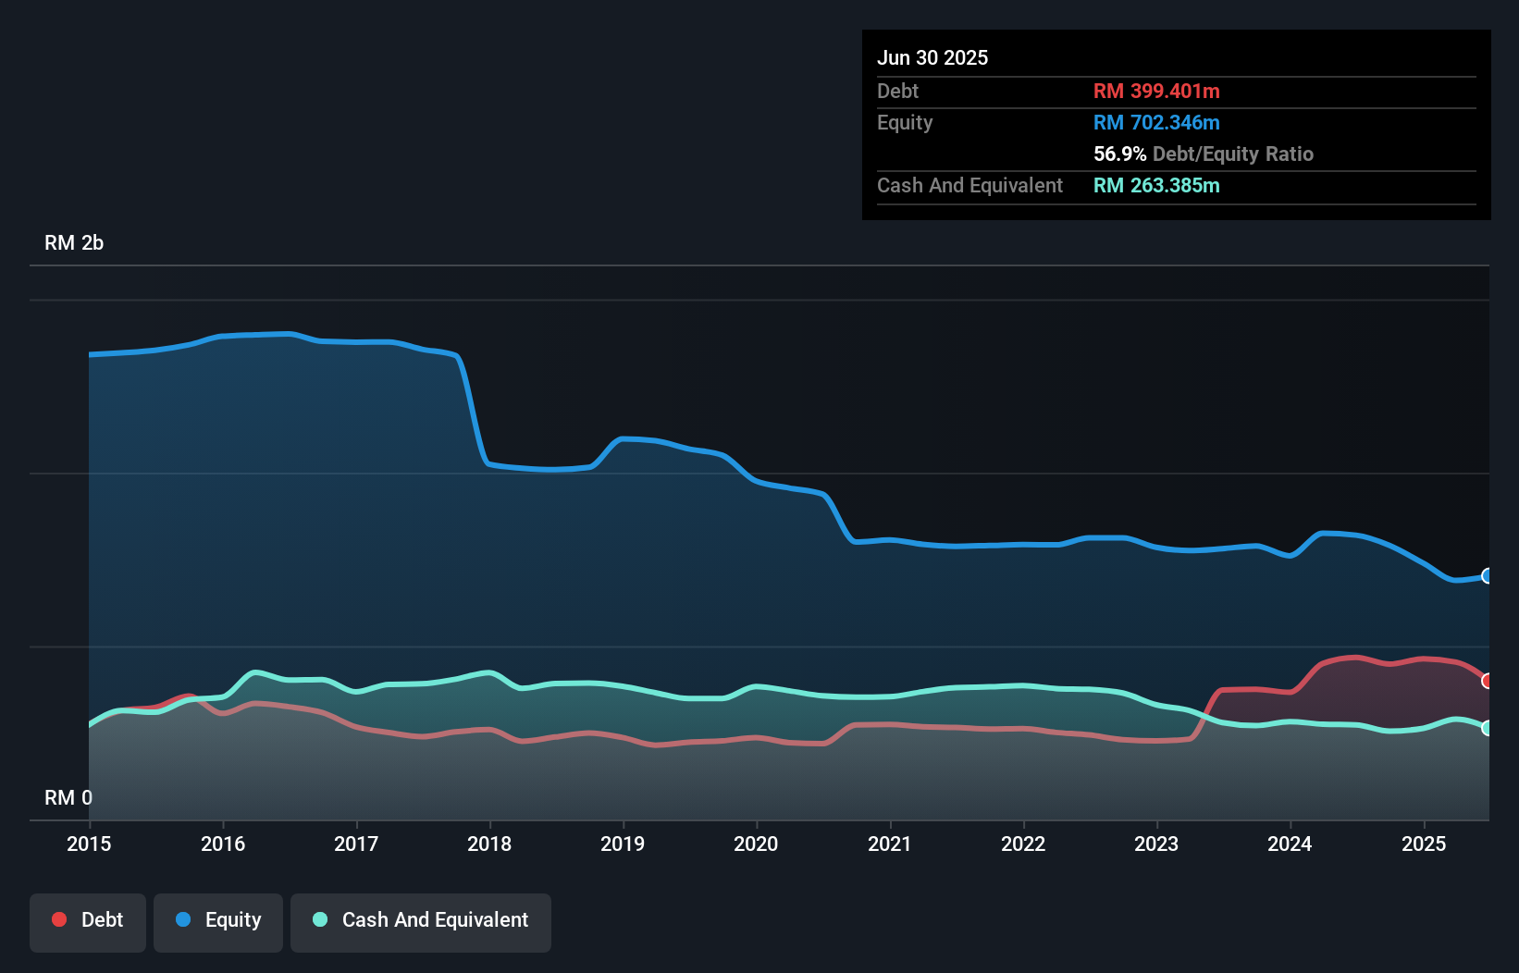
Task: Click the Debt color indicator in tooltip row
Action: coord(1156,91)
